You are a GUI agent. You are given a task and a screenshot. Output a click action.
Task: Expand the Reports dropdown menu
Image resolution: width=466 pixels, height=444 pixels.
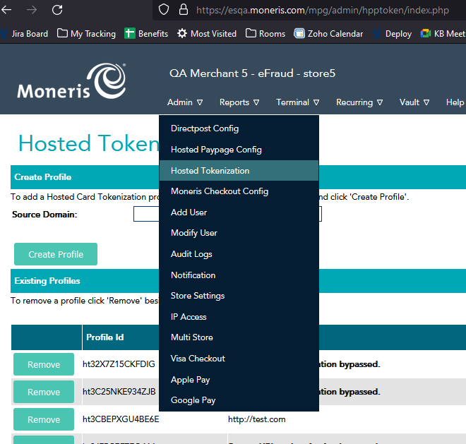239,102
